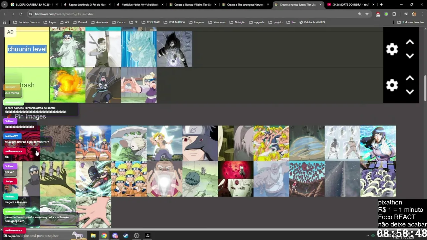Open the zoom magnifier icon in address bar
The width and height of the screenshot is (427, 240).
pos(360,14)
